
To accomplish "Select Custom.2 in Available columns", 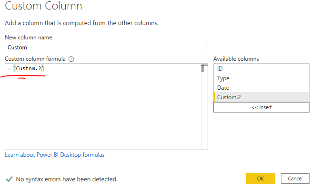I will (x=261, y=97).
